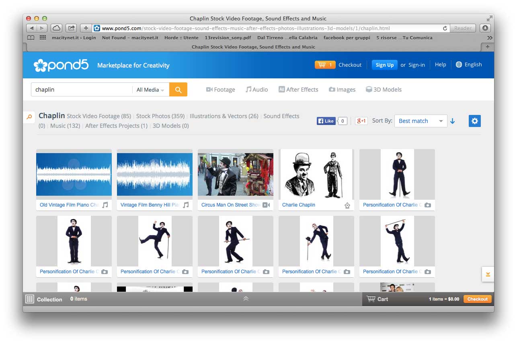517x344 pixels.
Task: Select the After Effects media tab
Action: tap(298, 90)
